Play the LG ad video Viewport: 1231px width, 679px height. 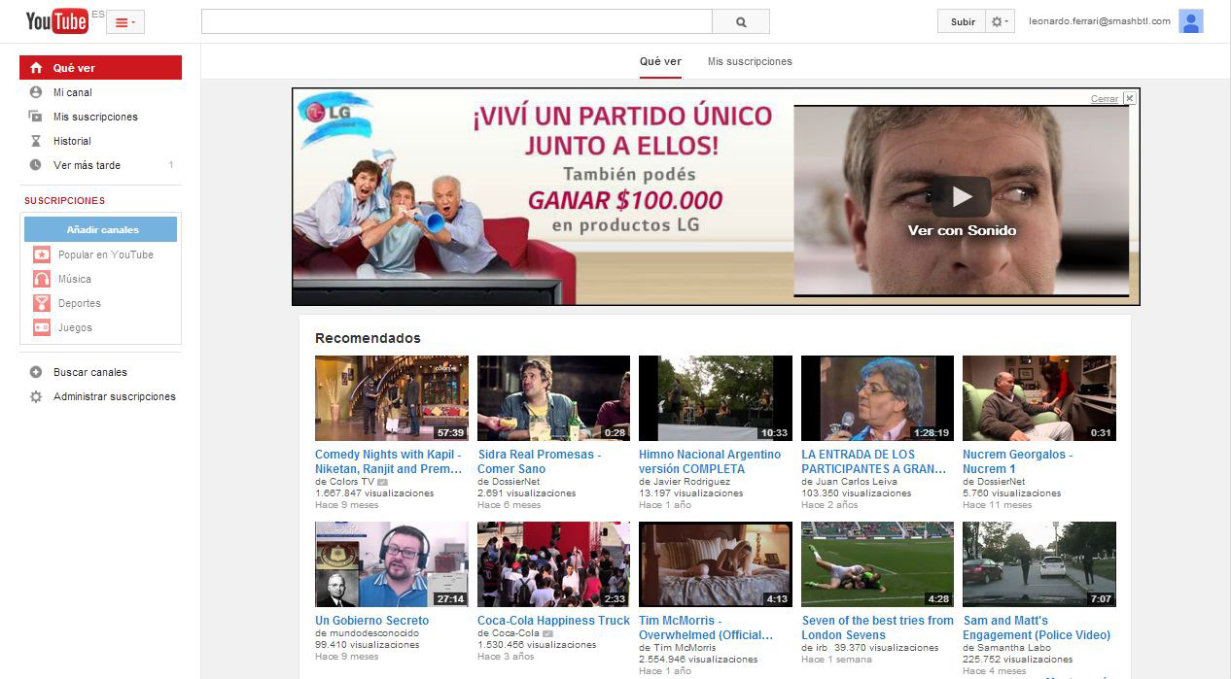[x=962, y=197]
